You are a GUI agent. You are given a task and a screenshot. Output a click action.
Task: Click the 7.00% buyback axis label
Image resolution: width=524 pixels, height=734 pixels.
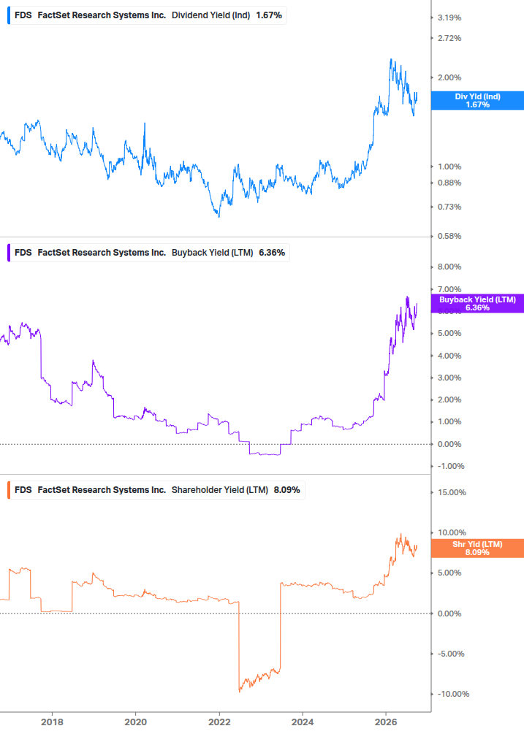(449, 290)
